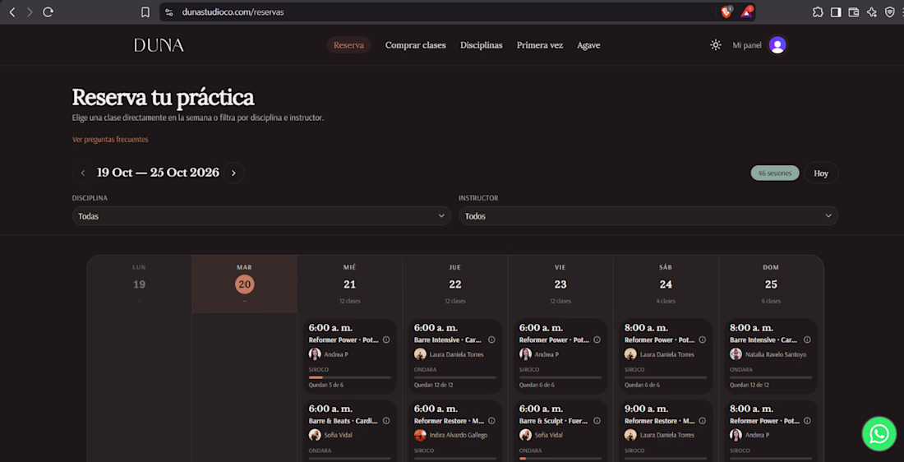Click the purple user avatar icon
The image size is (904, 462).
(777, 45)
